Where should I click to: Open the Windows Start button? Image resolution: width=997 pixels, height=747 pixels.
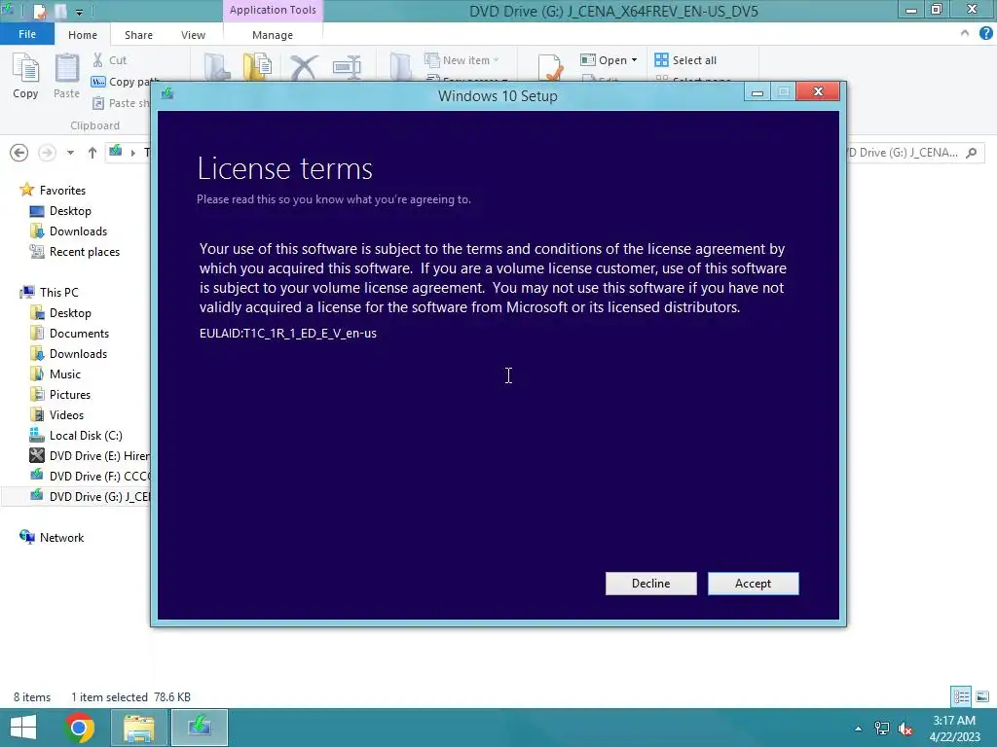pyautogui.click(x=23, y=728)
